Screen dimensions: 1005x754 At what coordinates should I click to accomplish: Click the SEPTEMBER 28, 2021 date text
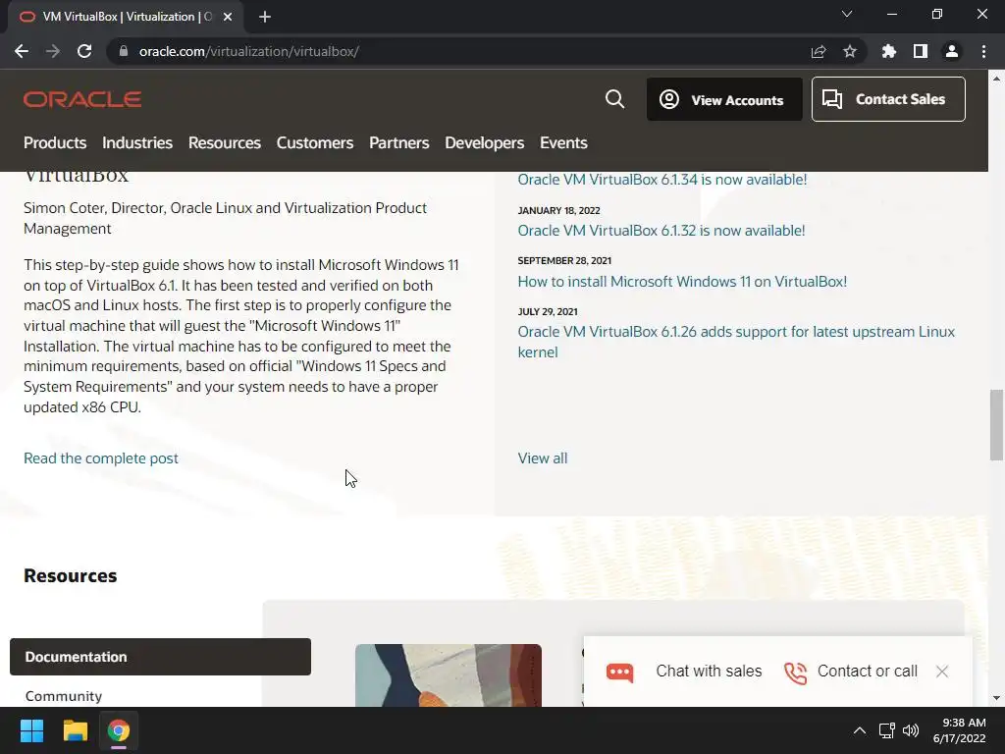point(564,260)
